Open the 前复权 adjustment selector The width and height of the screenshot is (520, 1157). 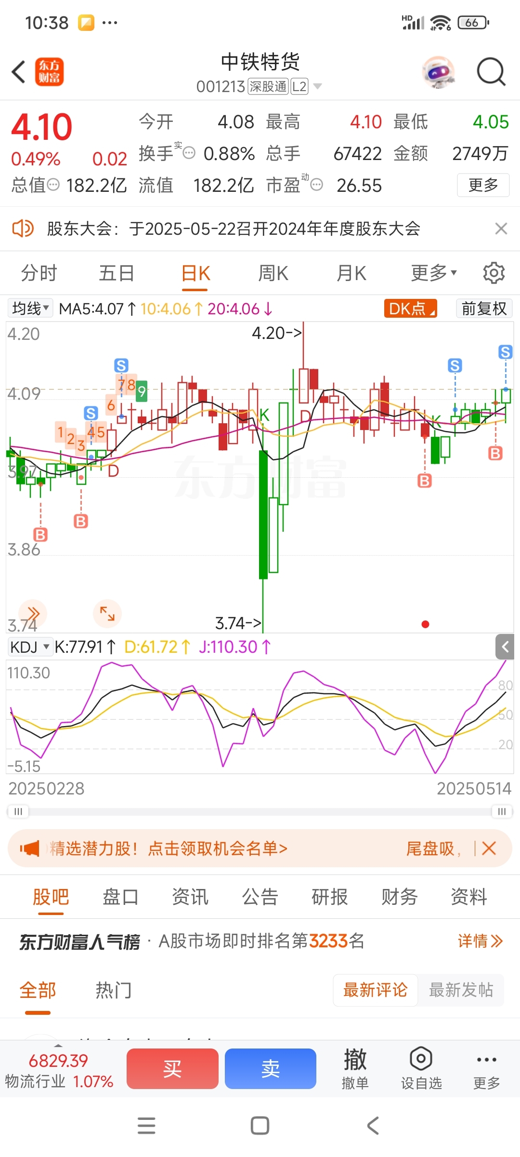click(x=484, y=309)
